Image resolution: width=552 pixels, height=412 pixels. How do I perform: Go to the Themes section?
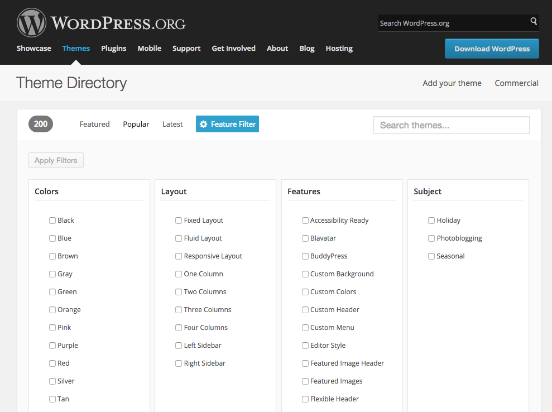click(76, 48)
